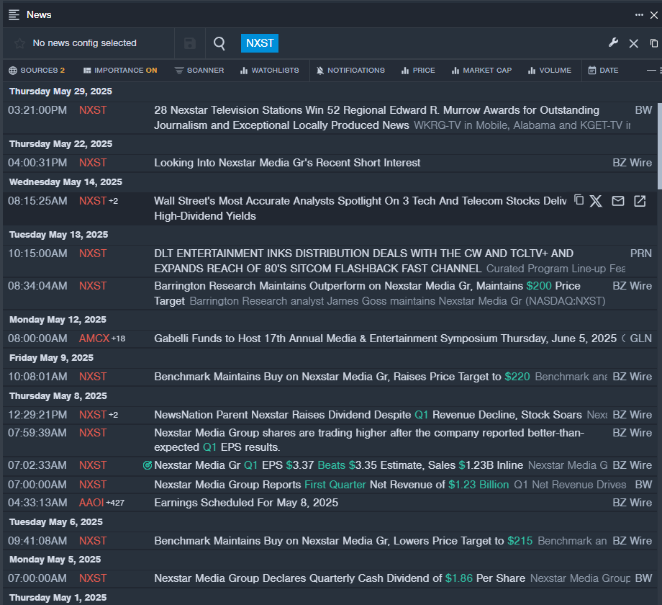The width and height of the screenshot is (662, 605).
Task: Expand the +18 tickers beside AMCX
Action: click(x=118, y=339)
